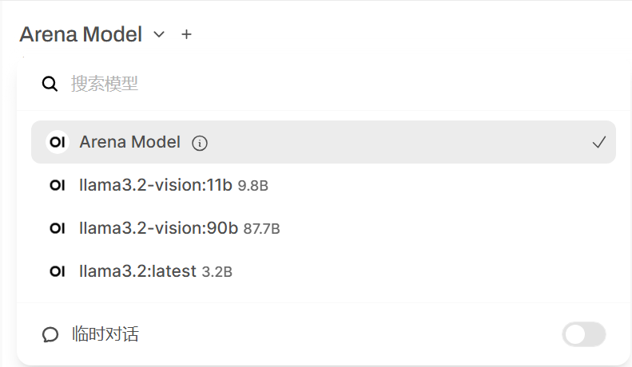Add another model with the plus icon

[186, 34]
